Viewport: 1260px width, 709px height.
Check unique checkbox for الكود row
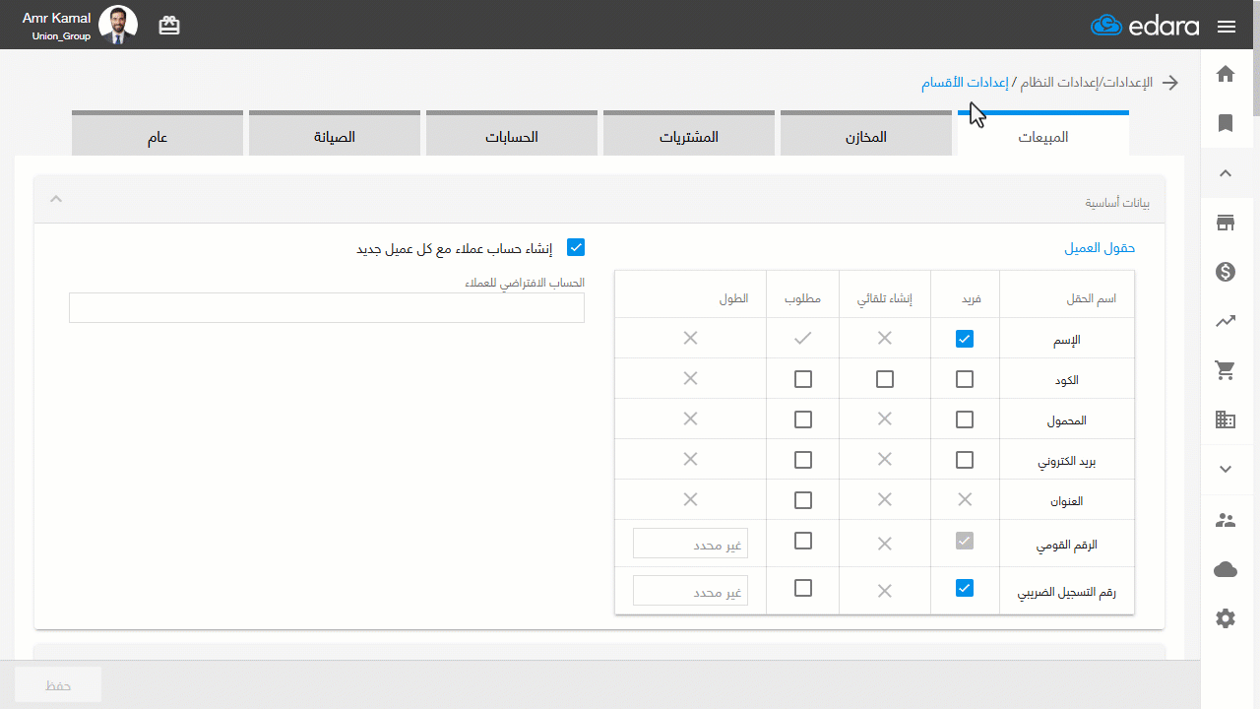coord(965,379)
